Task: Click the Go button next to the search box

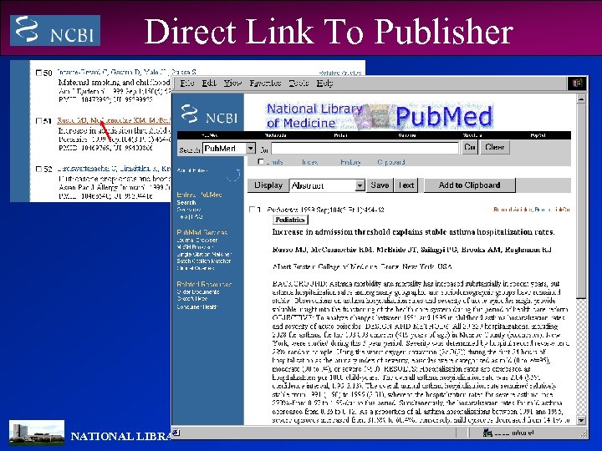Action: tap(470, 147)
